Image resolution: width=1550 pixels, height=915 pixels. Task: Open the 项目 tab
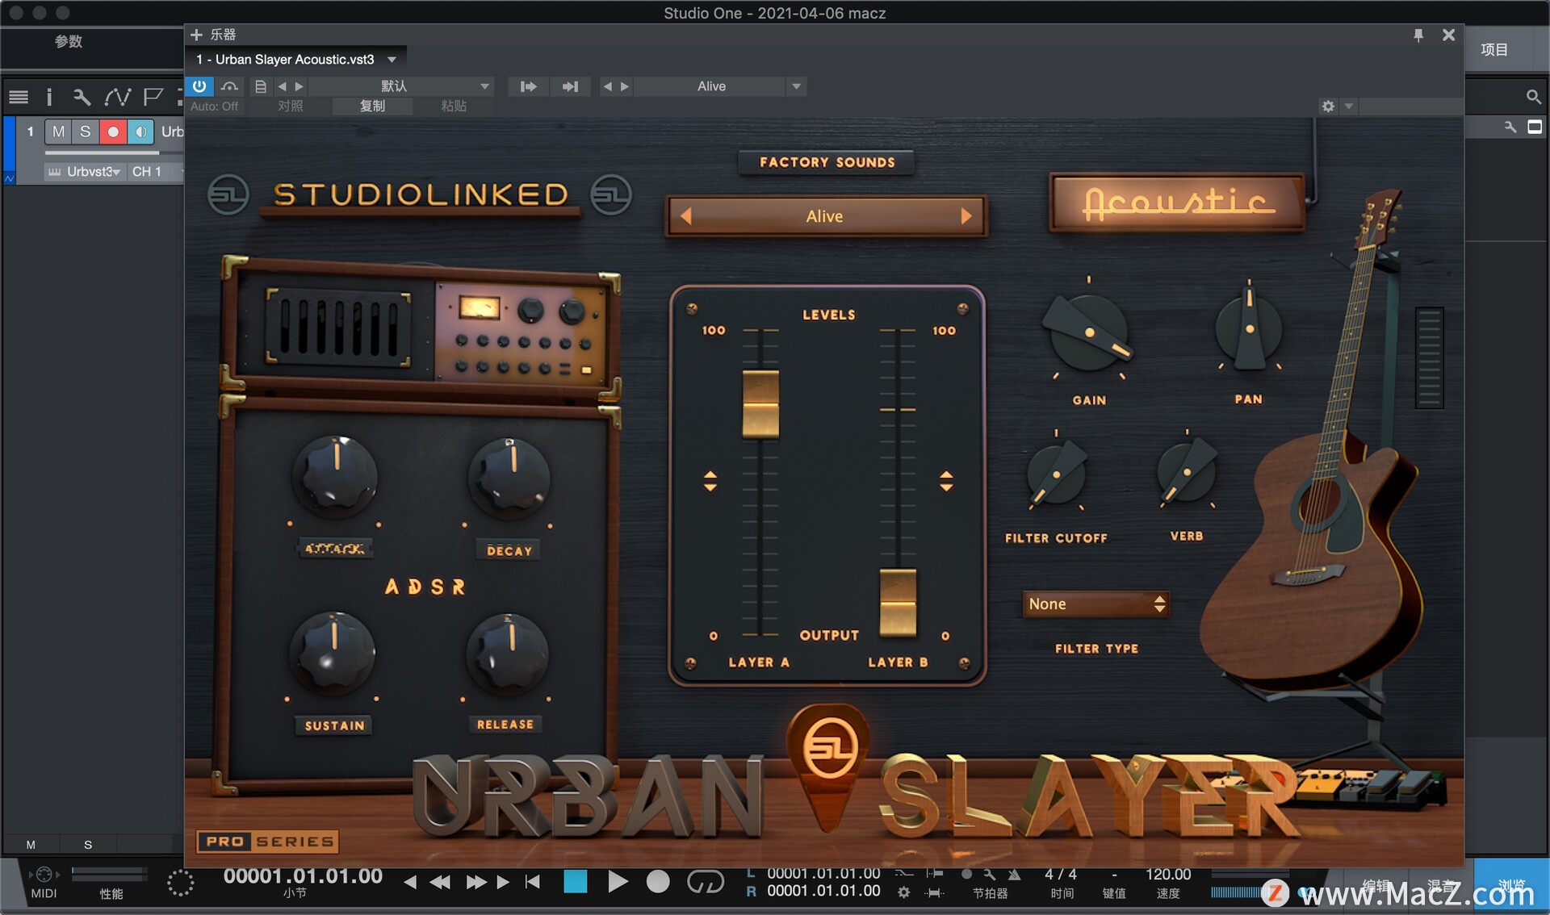pyautogui.click(x=1493, y=49)
